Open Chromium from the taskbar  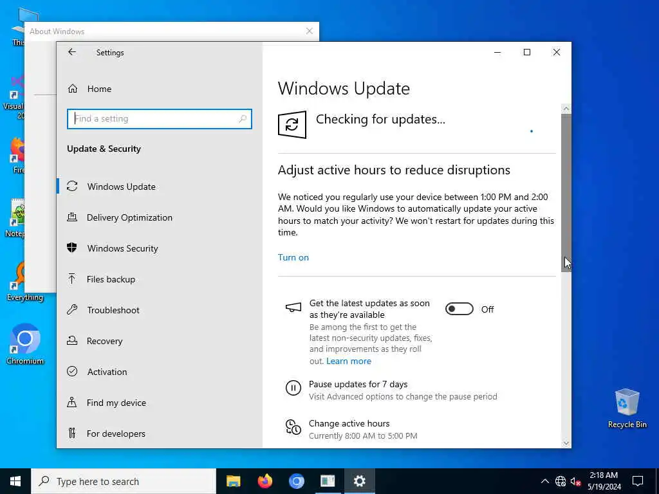click(x=296, y=481)
